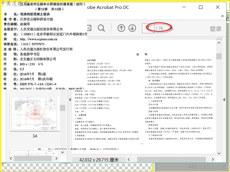The image size is (230, 172).
Task: Click the email envelope icon in toolbar
Action: pyautogui.click(x=89, y=28)
